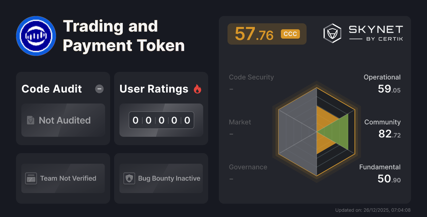Switch to the Code Audit panel
Image resolution: width=427 pixels, height=217 pixels.
click(63, 108)
